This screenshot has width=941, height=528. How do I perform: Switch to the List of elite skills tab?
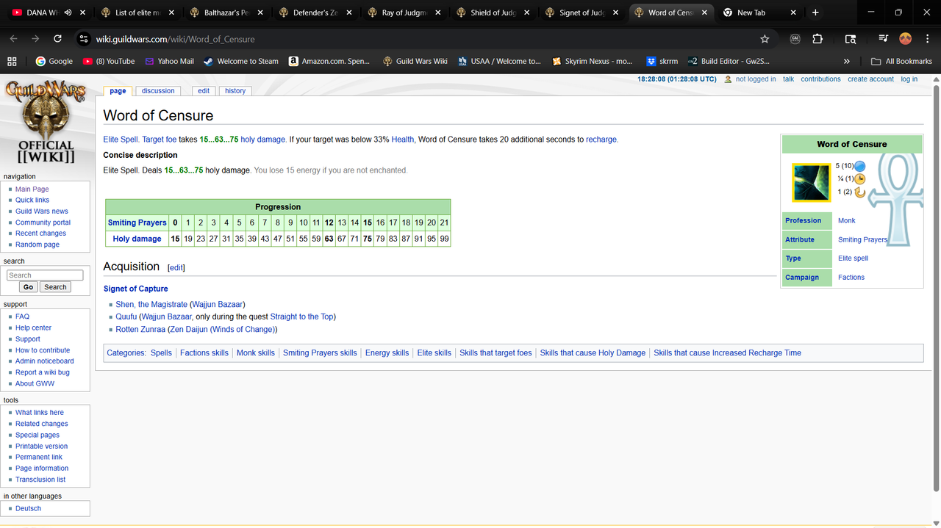pos(138,12)
